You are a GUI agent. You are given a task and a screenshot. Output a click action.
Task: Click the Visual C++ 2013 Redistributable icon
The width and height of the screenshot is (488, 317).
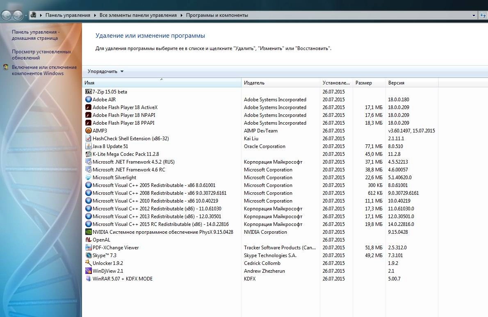pos(89,216)
